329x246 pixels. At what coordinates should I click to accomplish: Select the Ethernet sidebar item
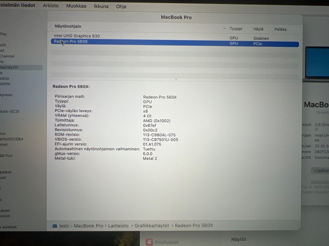(x=2, y=51)
